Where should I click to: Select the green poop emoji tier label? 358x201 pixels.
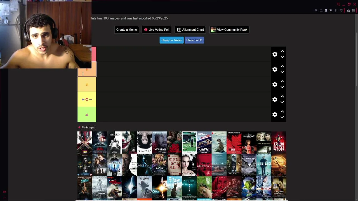click(x=87, y=114)
